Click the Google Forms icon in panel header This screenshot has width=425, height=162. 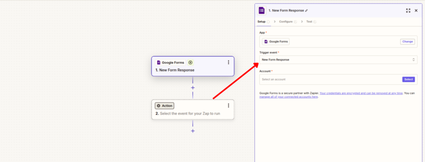point(262,11)
